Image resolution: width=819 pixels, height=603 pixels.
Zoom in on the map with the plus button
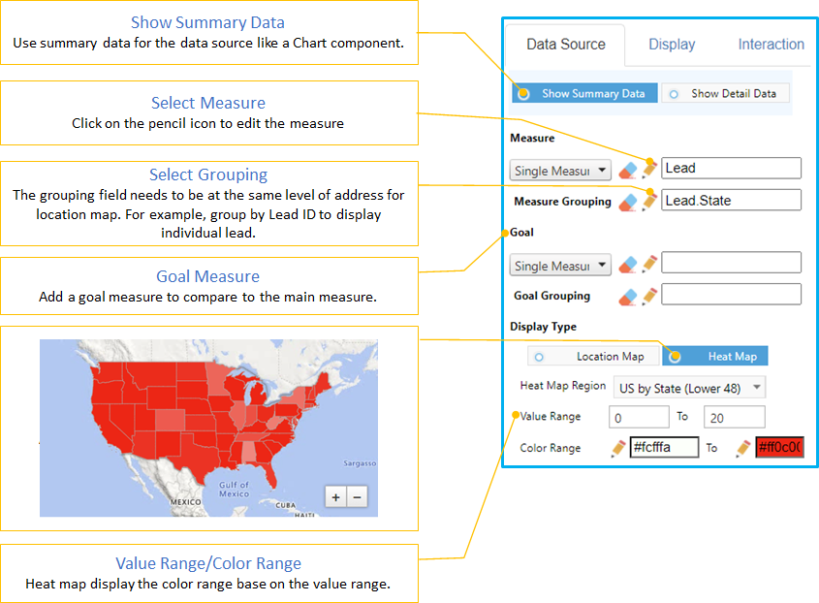point(335,497)
